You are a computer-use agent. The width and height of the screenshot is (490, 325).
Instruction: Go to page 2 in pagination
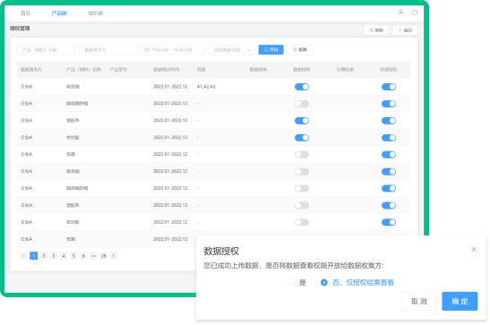[43, 256]
